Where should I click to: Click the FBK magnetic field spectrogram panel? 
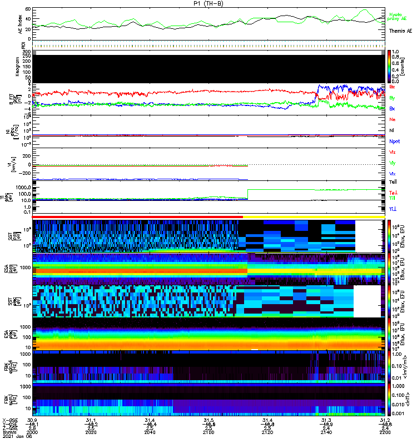point(209,400)
